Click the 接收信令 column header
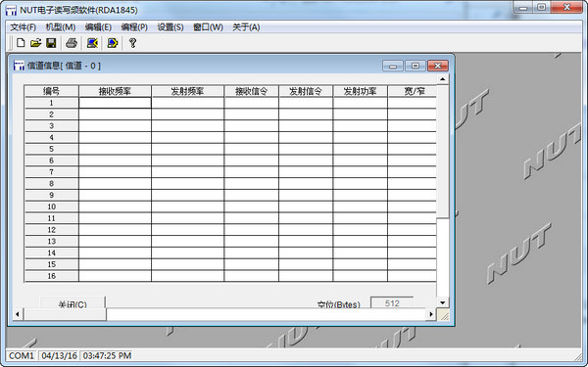This screenshot has width=588, height=367. 251,91
